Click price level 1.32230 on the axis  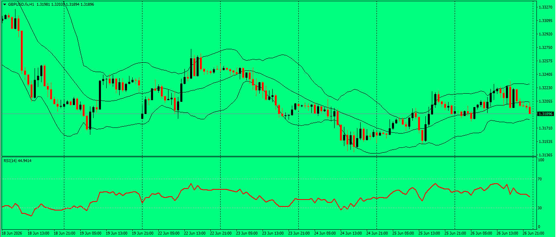[x=545, y=88]
